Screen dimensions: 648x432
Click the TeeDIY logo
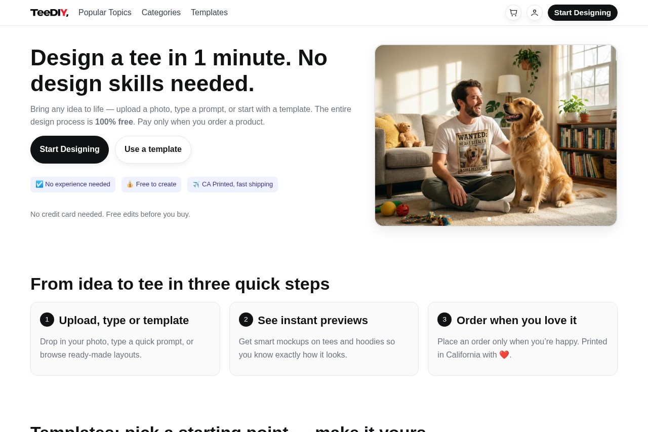tap(49, 13)
